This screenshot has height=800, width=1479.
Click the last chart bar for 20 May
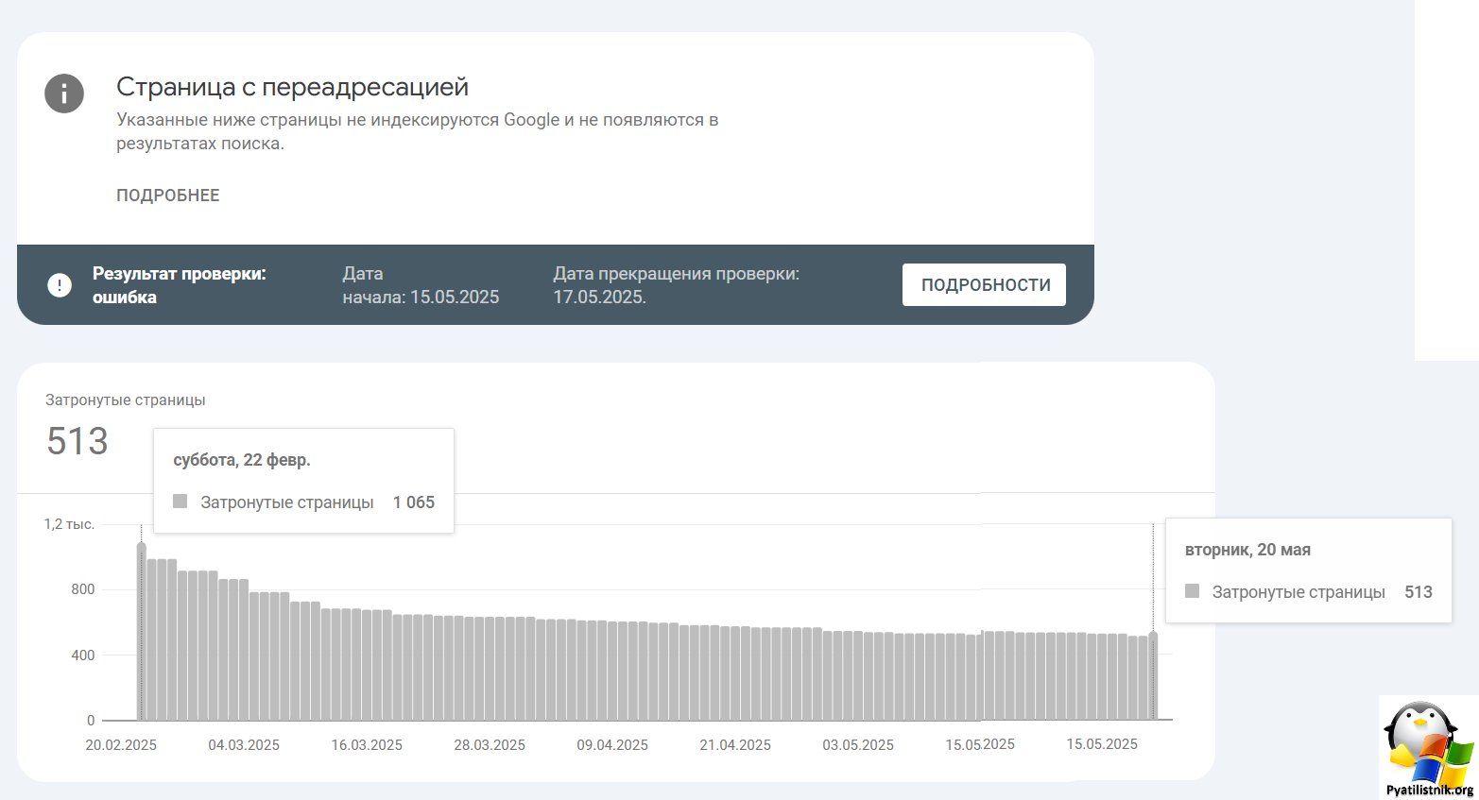pyautogui.click(x=1153, y=677)
